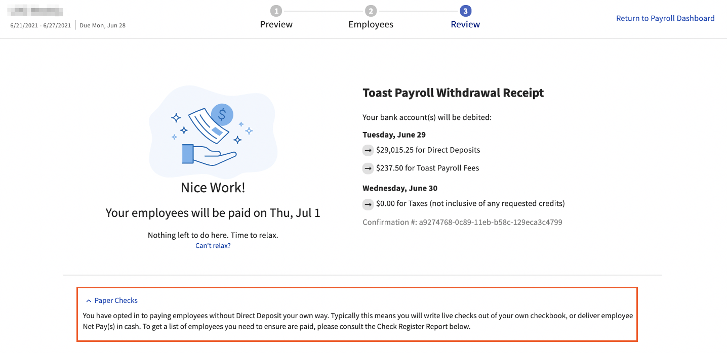Screen dimensions: 727x353
Task: Select the Preview step label
Action: point(276,24)
